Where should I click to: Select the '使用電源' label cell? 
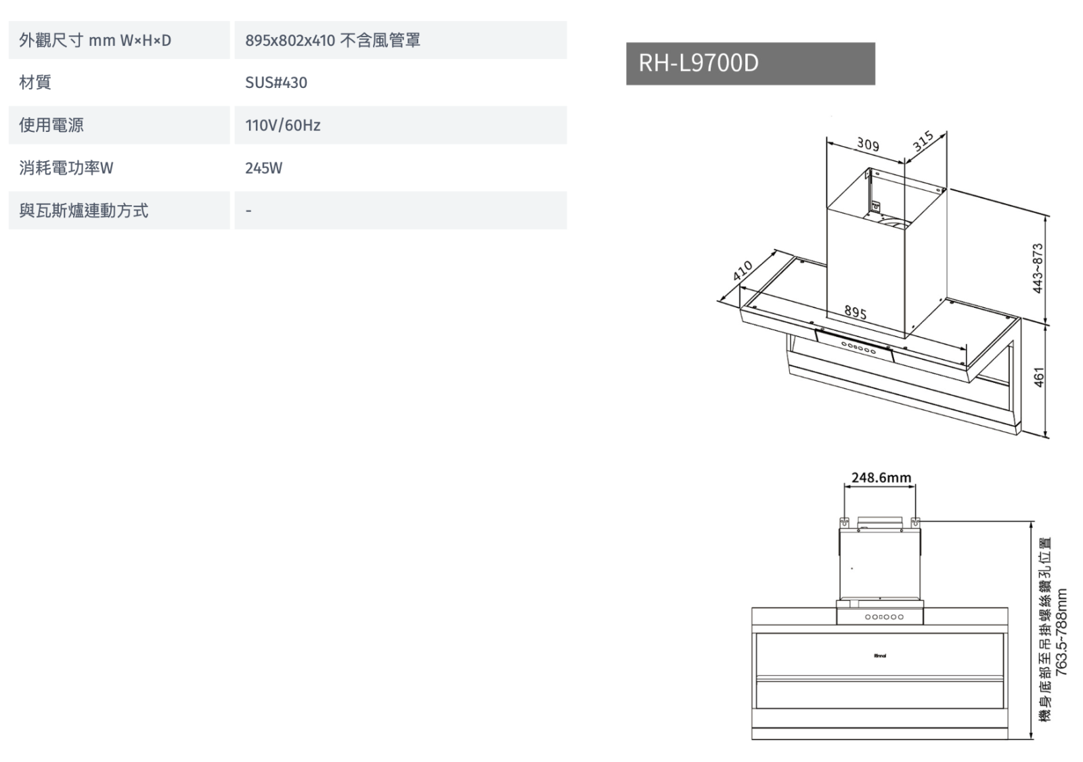click(x=119, y=125)
